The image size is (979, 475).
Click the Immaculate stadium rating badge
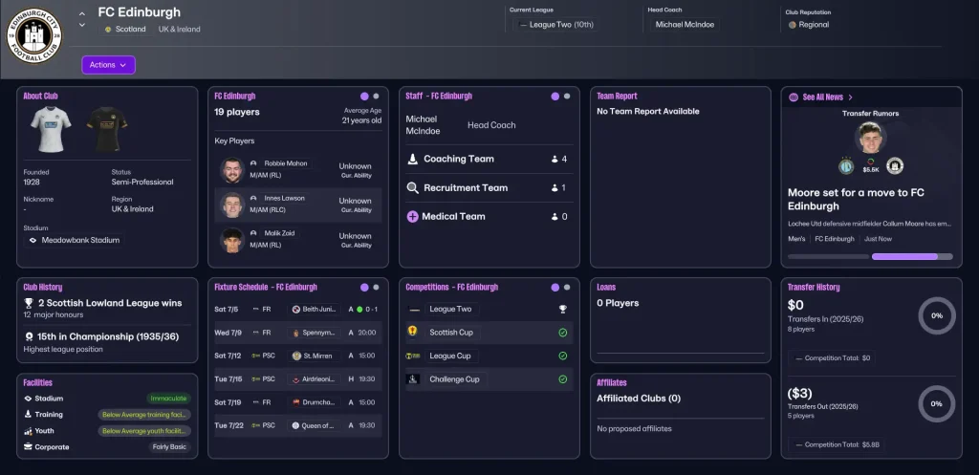168,399
